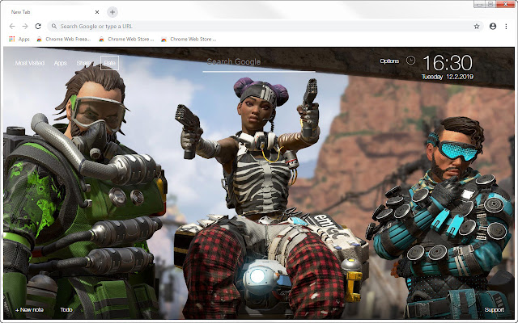Open the Apps bookmark shortcut
The image size is (518, 323).
click(x=19, y=40)
